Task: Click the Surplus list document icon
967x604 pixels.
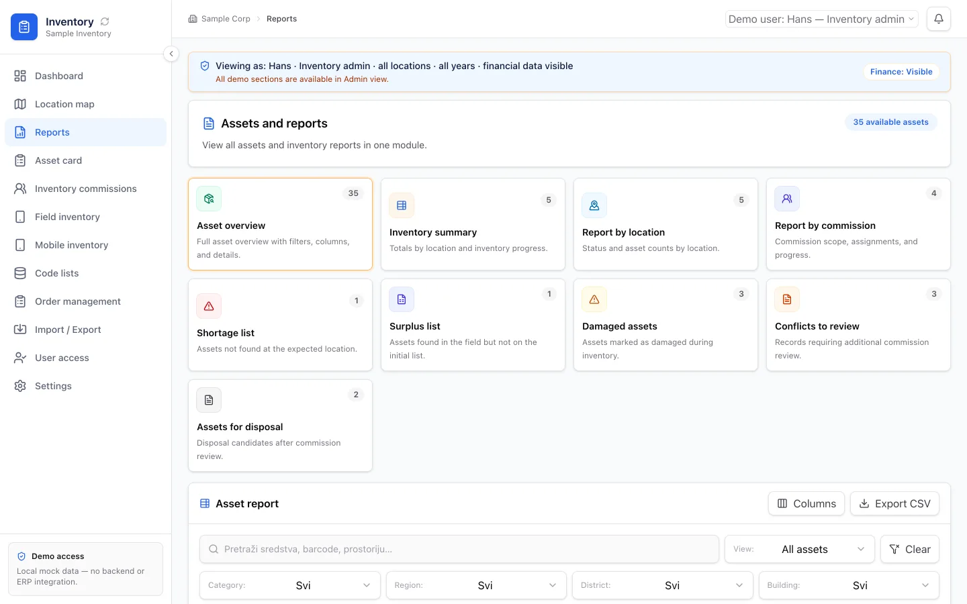Action: click(x=402, y=299)
